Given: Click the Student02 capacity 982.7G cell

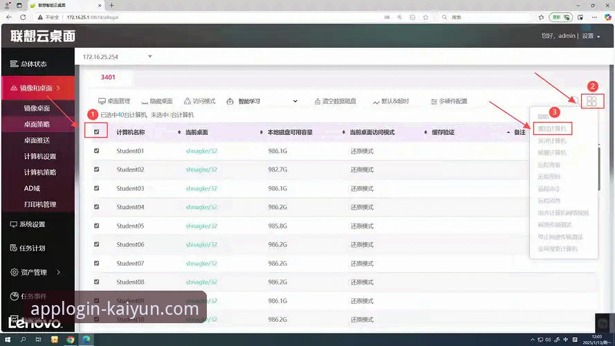Looking at the screenshot, I should [277, 170].
